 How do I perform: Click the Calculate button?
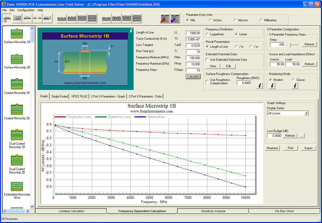[193, 76]
